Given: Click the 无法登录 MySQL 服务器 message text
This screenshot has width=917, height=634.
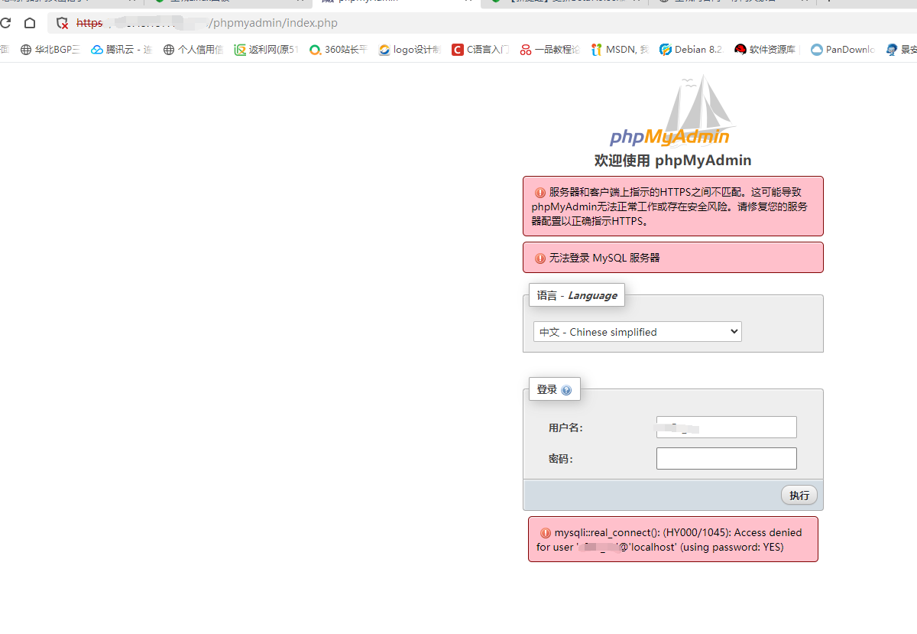Looking at the screenshot, I should coord(604,258).
